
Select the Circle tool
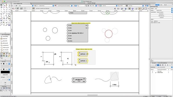pos(6,9)
